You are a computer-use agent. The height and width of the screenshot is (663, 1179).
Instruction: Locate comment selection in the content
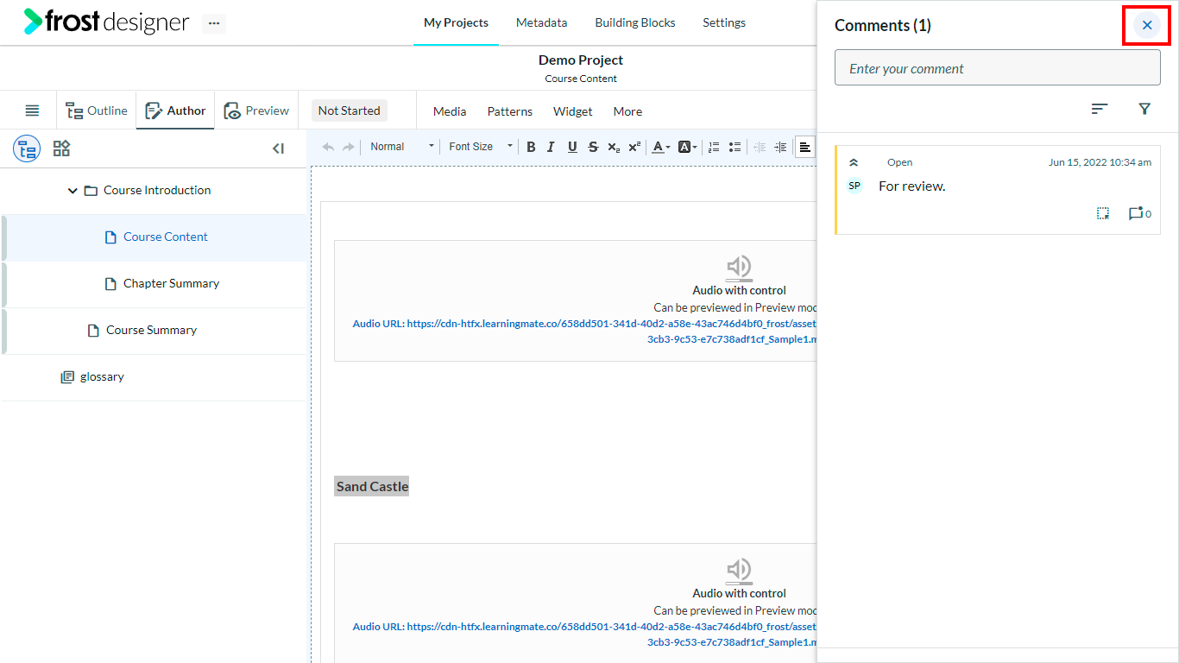[x=1103, y=213]
